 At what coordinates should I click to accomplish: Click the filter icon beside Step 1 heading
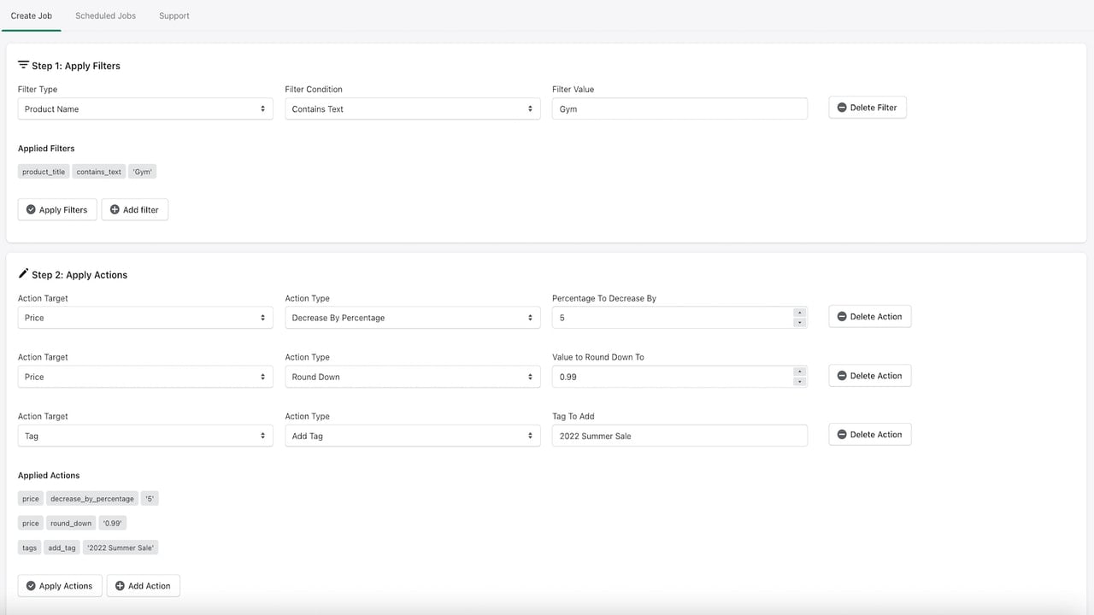(23, 65)
